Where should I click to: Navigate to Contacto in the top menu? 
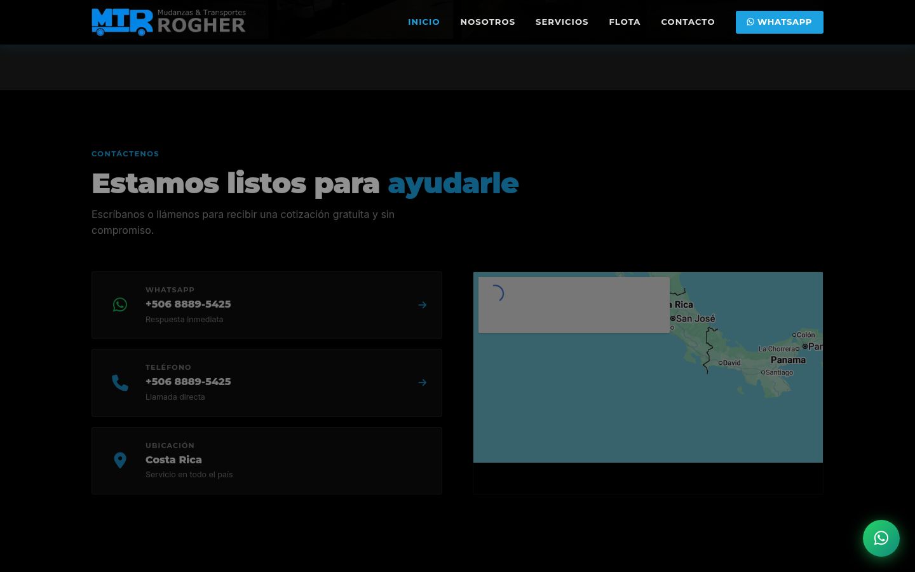[x=688, y=22]
